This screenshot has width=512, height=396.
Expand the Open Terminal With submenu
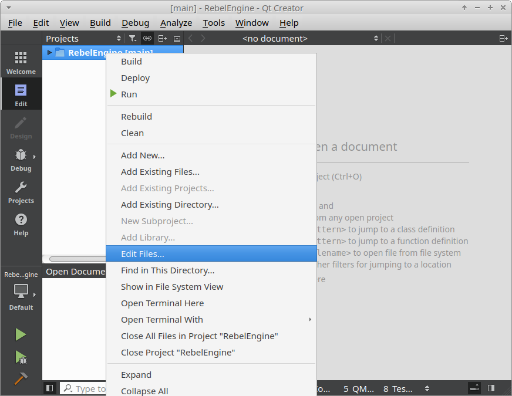[x=211, y=320]
